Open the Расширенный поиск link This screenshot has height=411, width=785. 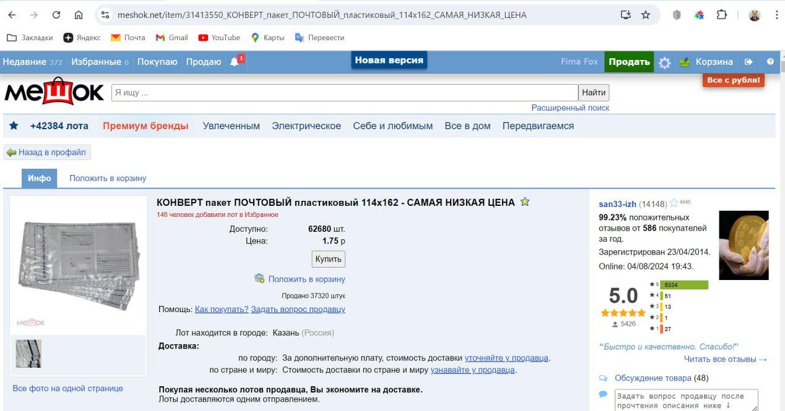tap(570, 108)
